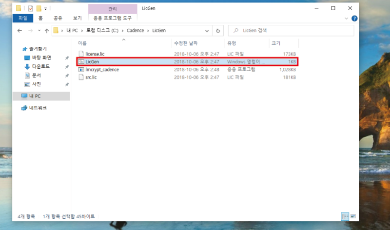Click the pin icon next to 사진
This screenshot has height=230, width=390.
click(67, 84)
